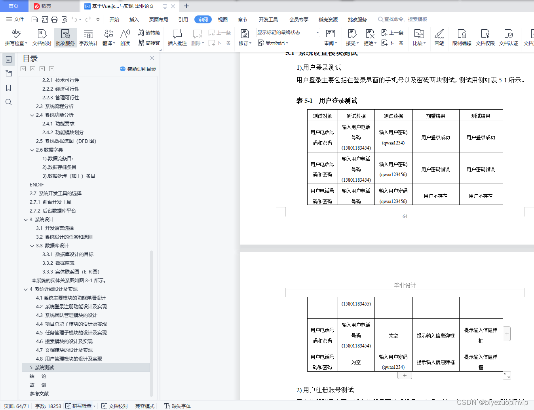Select 5 系统测试 in outline

point(86,368)
